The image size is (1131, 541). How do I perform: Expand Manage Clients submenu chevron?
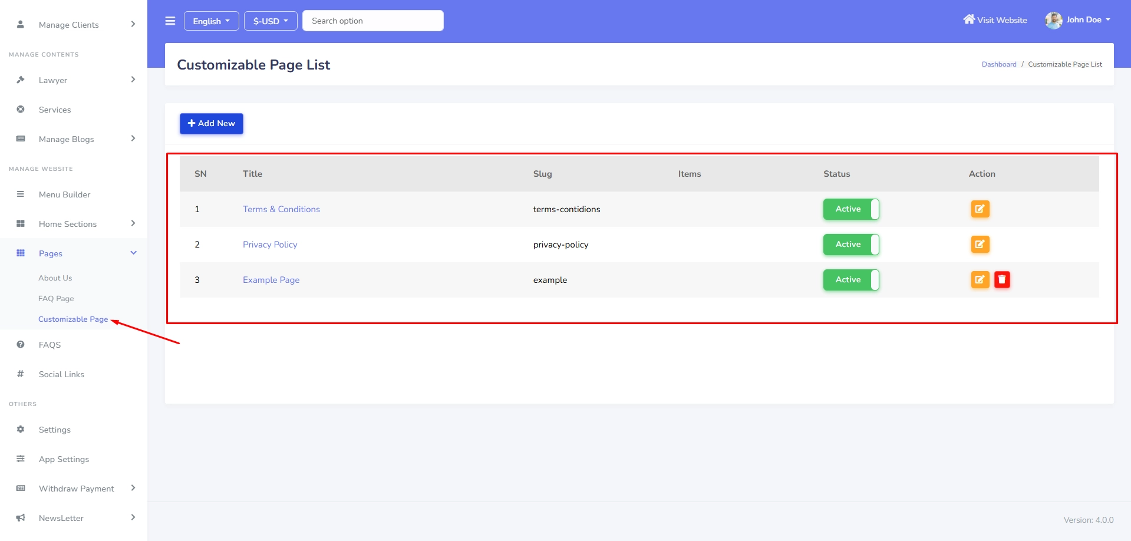pyautogui.click(x=133, y=24)
